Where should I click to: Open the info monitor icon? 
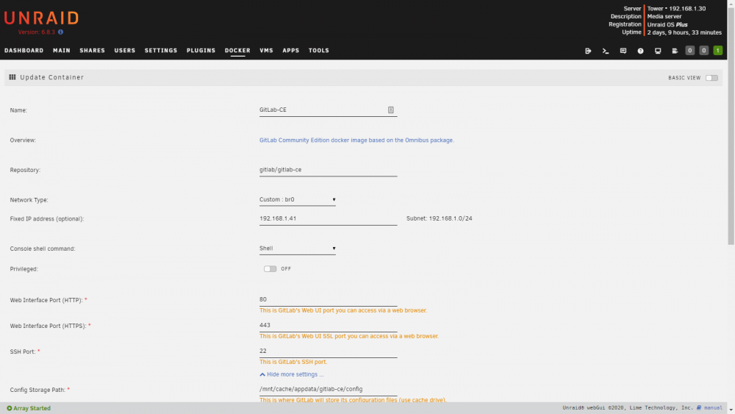tap(658, 51)
